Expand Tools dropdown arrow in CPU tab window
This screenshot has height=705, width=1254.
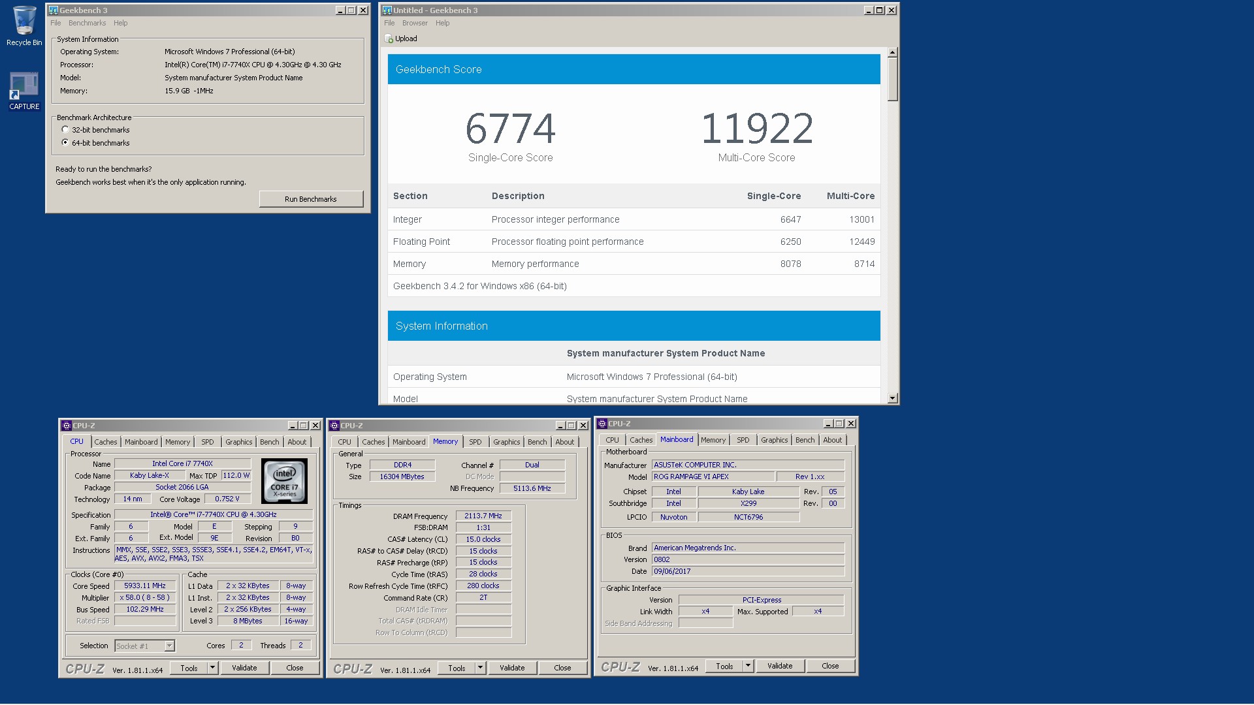(x=212, y=668)
